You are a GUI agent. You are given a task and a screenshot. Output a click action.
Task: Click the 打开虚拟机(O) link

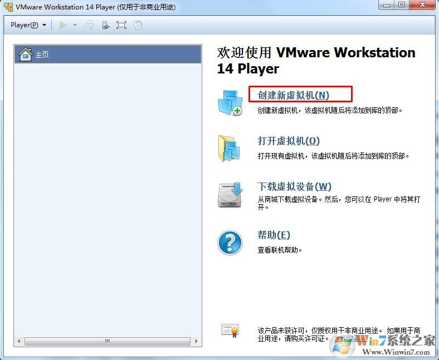289,141
